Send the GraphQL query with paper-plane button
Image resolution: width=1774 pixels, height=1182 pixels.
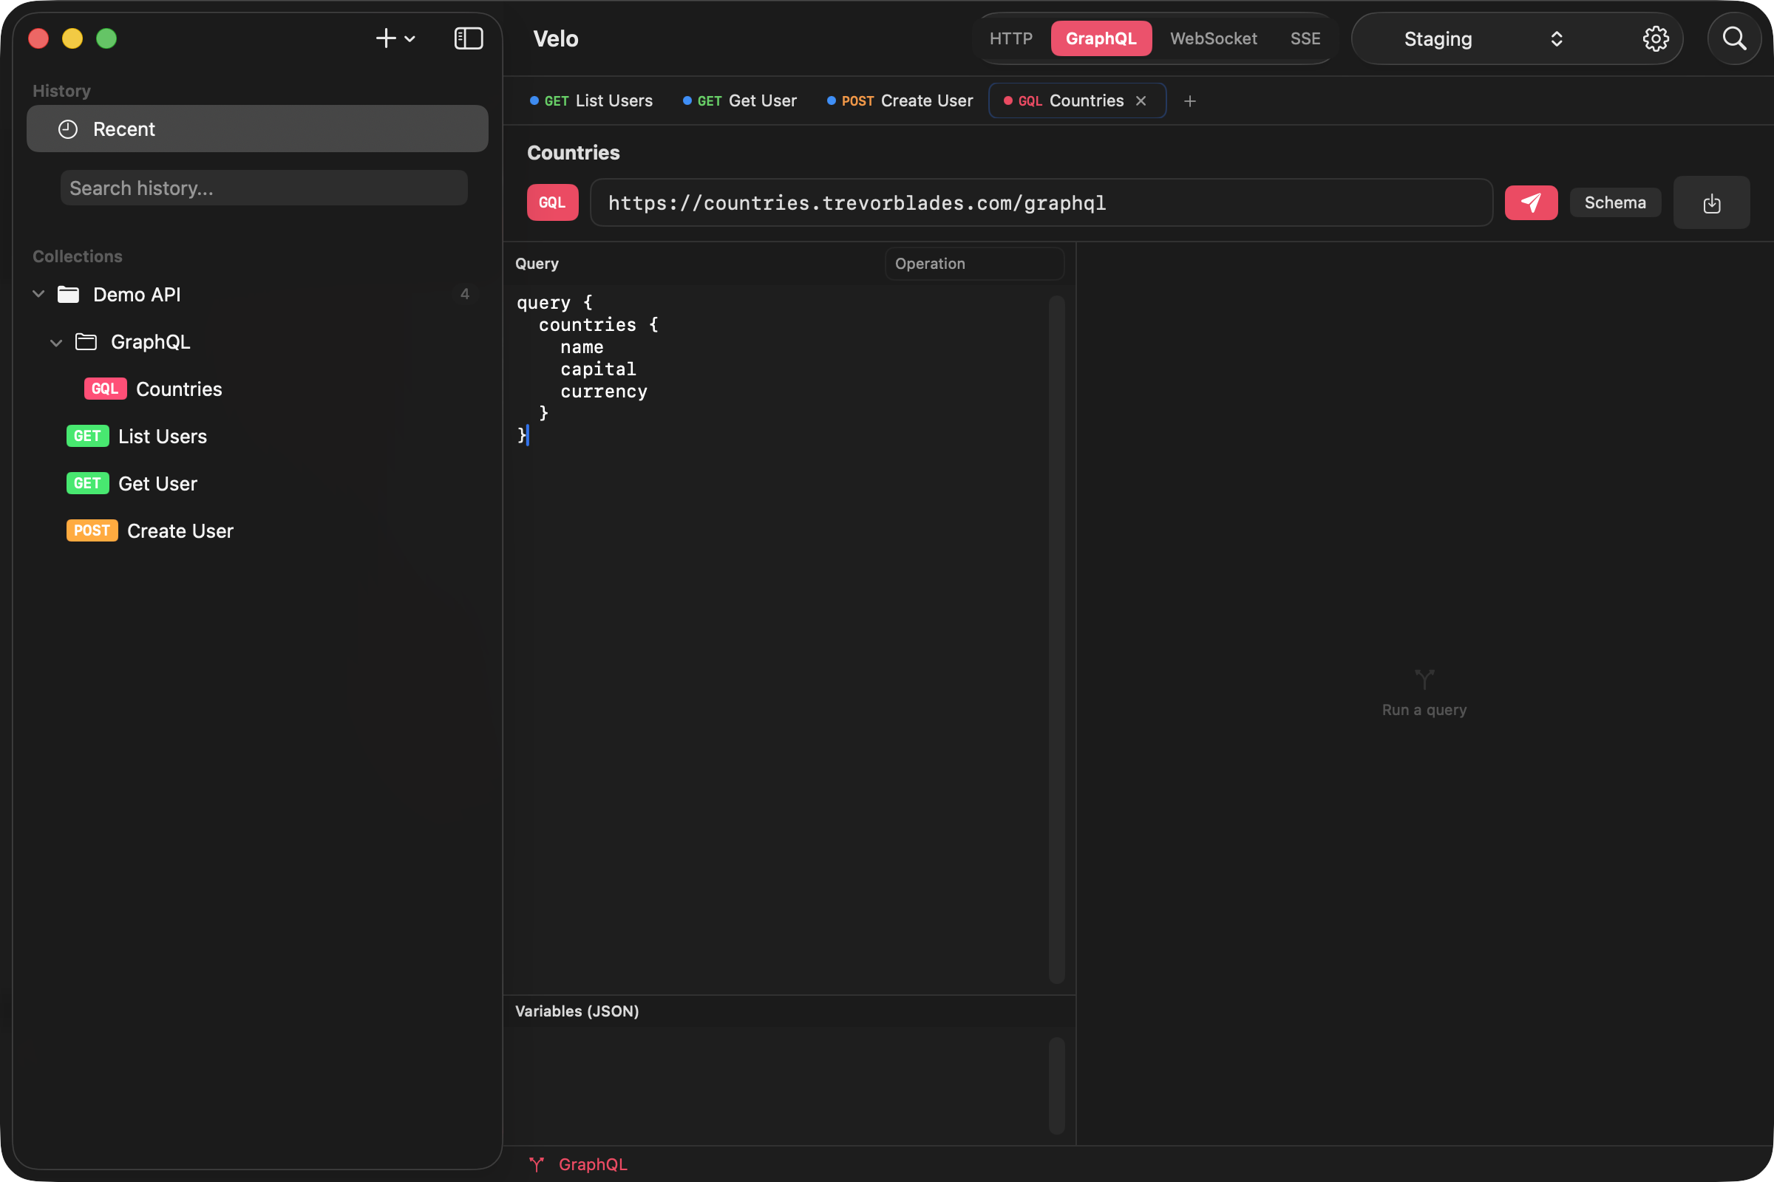[1530, 202]
